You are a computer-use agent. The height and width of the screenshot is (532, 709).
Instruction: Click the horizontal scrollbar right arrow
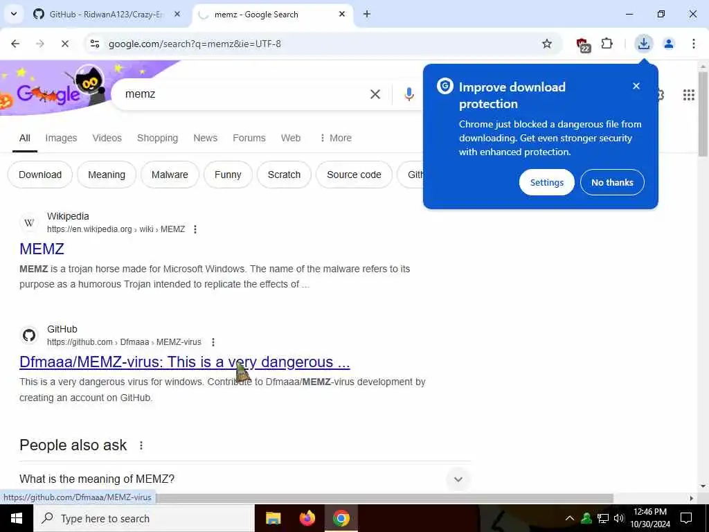(692, 498)
